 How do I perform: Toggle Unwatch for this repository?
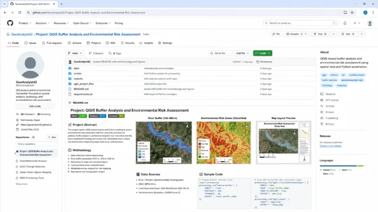294,34
